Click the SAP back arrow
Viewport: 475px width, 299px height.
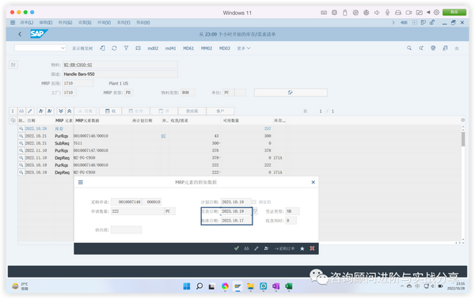[x=20, y=34]
